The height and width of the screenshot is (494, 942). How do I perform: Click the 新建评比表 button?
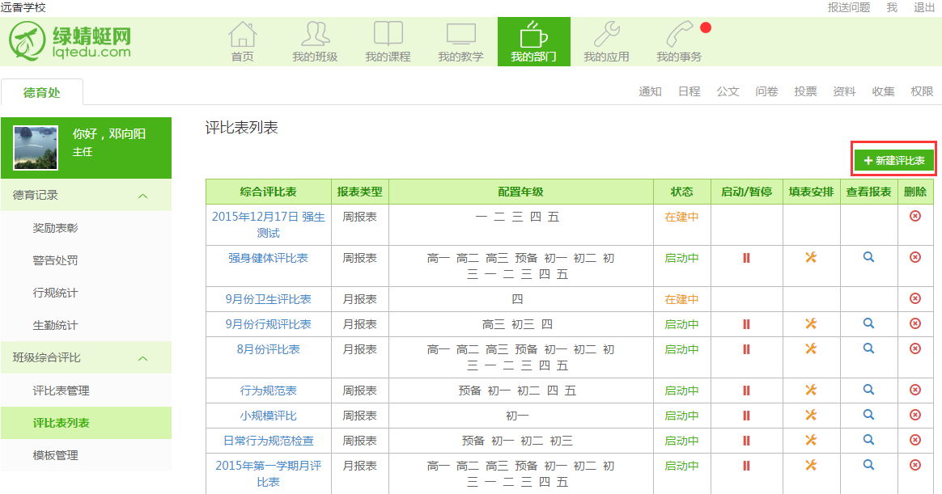click(893, 161)
